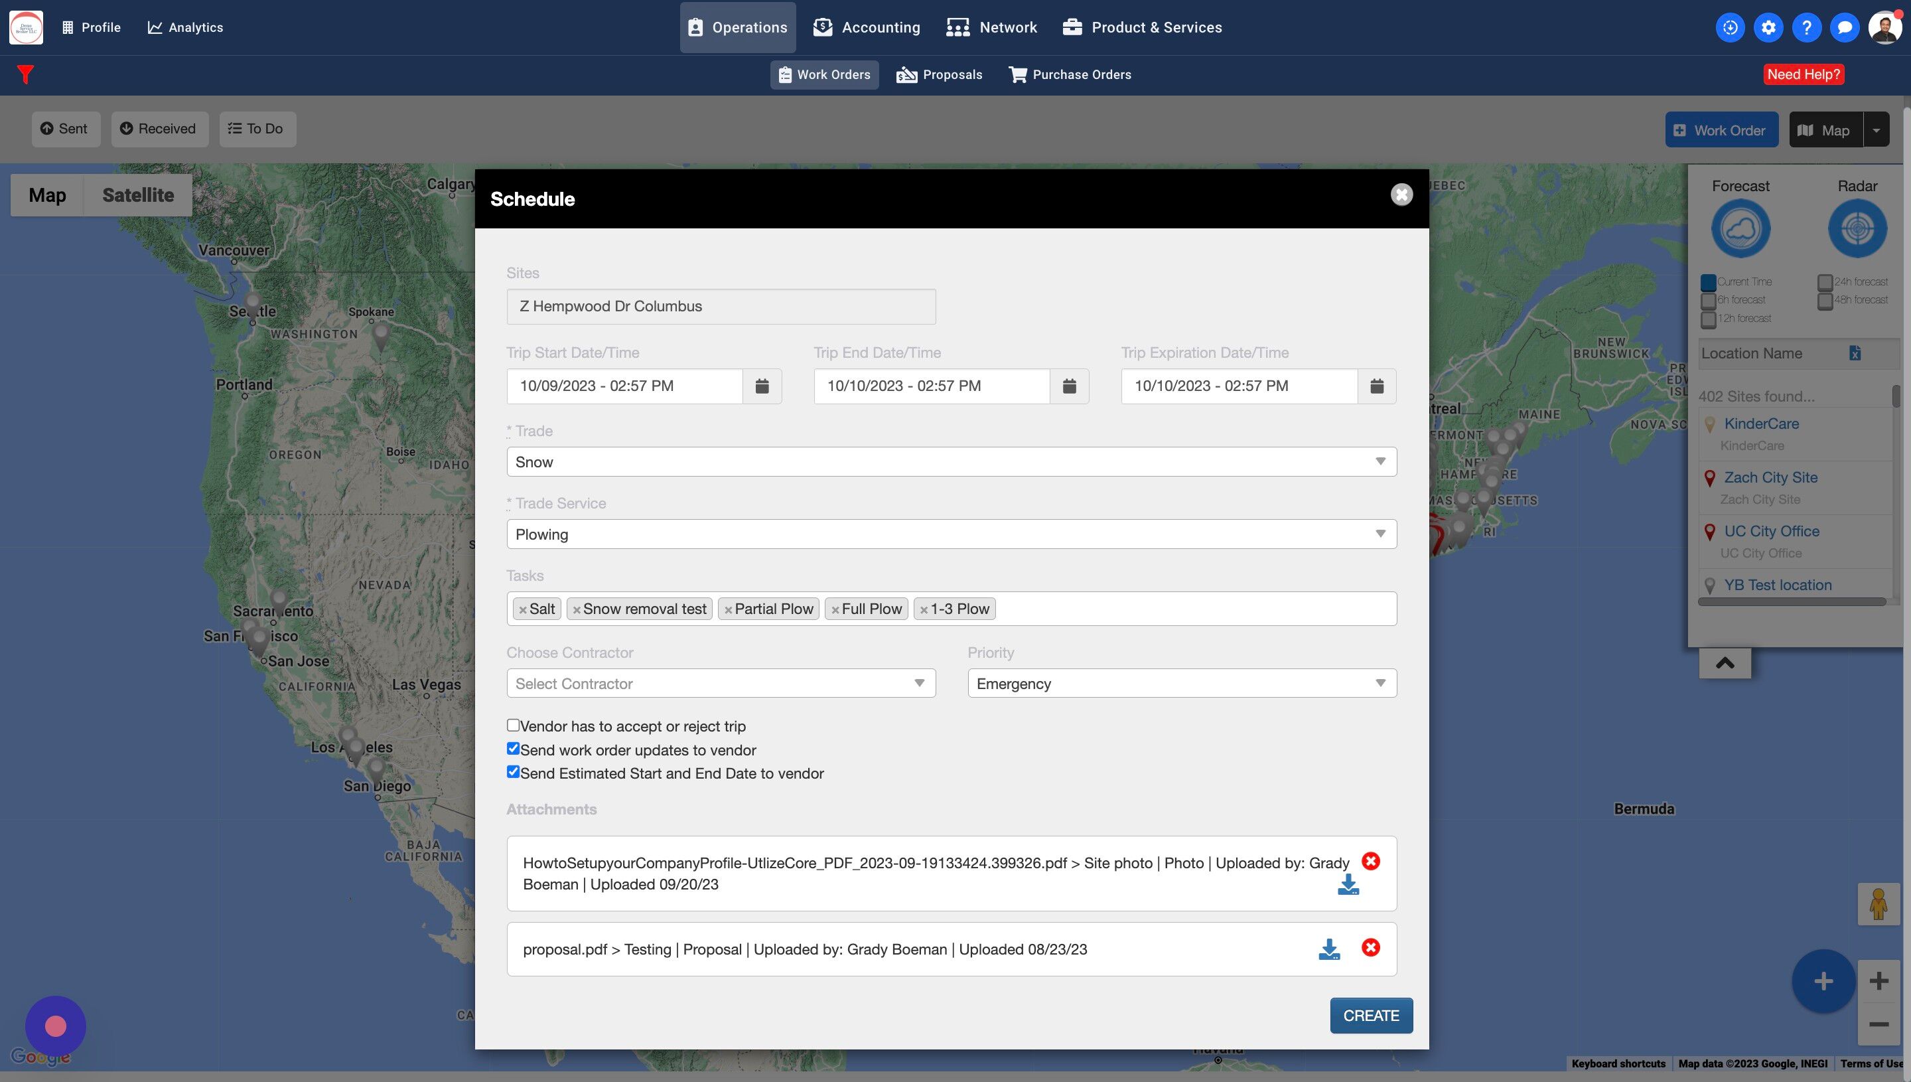Image resolution: width=1911 pixels, height=1082 pixels.
Task: Remove the Site photo PDF attachment
Action: coord(1370,862)
